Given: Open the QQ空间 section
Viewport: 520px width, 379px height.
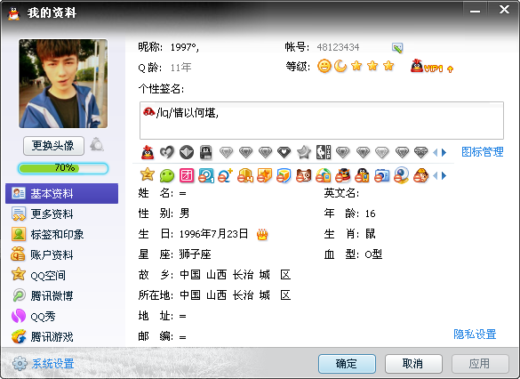Looking at the screenshot, I should point(61,276).
